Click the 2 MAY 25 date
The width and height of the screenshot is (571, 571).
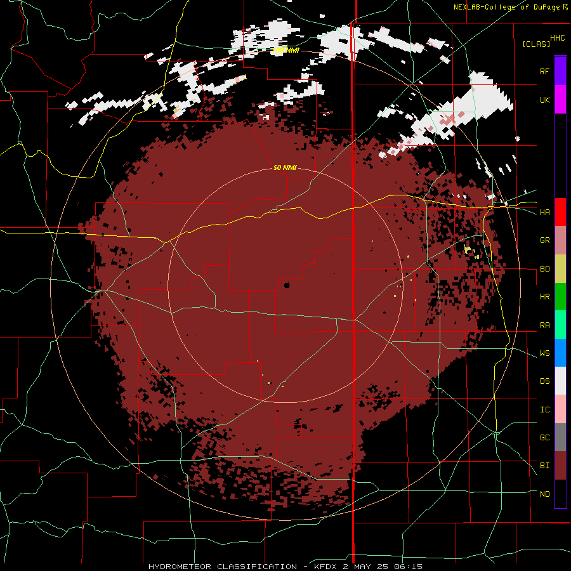367,567
